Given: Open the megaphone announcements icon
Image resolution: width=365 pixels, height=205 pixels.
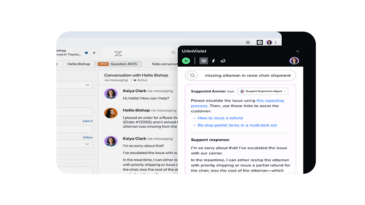Looking at the screenshot, I should pyautogui.click(x=223, y=61).
